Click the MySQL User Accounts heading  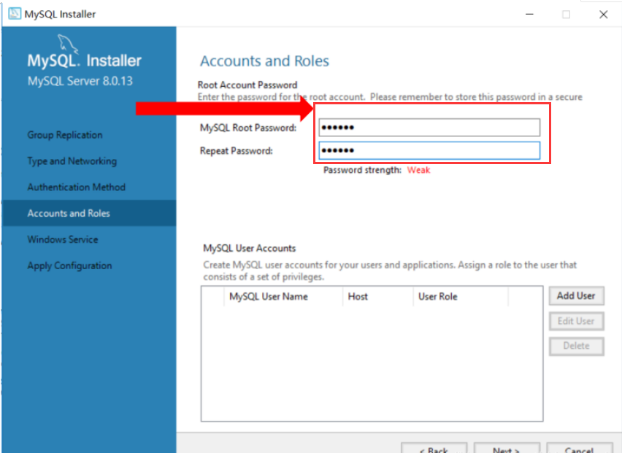click(x=250, y=248)
